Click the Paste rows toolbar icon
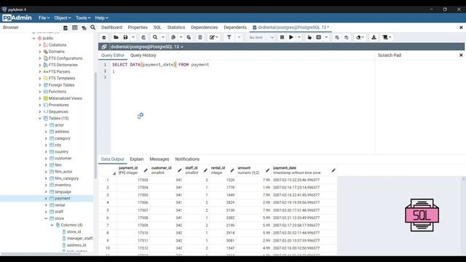Viewport: 466px width, 262px height. coord(189,37)
